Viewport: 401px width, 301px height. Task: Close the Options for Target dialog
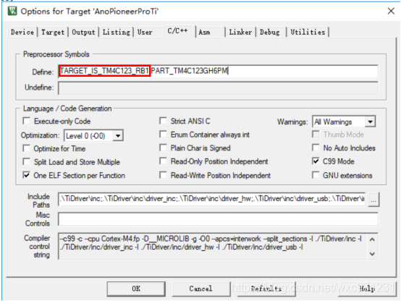pos(391,11)
